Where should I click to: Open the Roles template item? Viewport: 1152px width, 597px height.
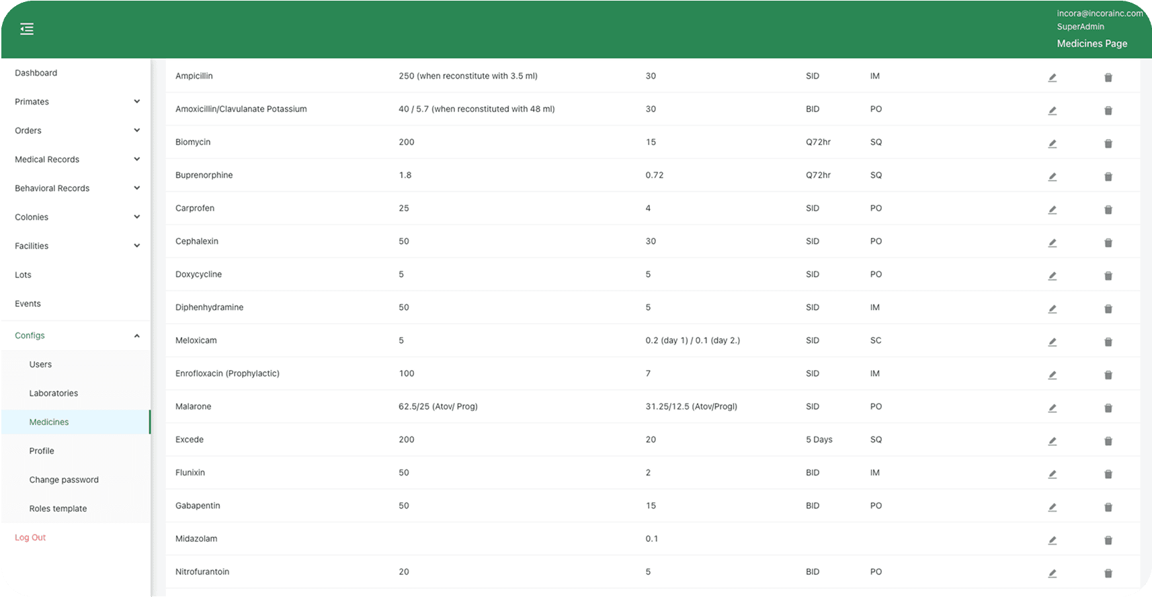click(58, 508)
